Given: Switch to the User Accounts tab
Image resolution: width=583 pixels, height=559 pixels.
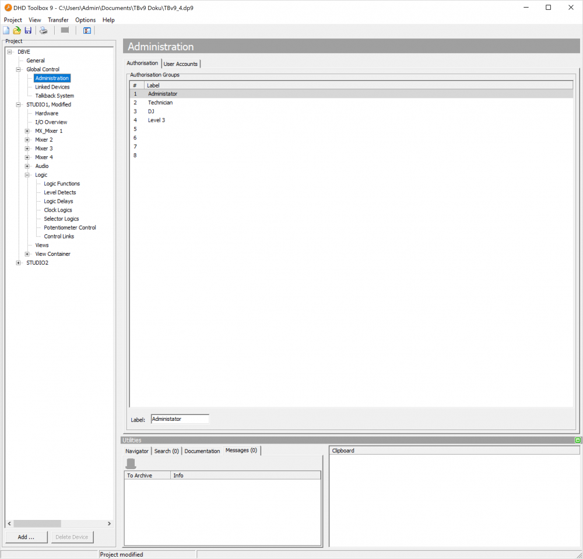Looking at the screenshot, I should click(x=181, y=64).
